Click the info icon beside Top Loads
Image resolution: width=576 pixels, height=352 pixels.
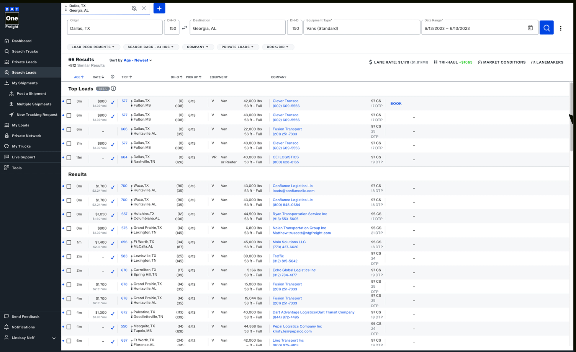[113, 88]
